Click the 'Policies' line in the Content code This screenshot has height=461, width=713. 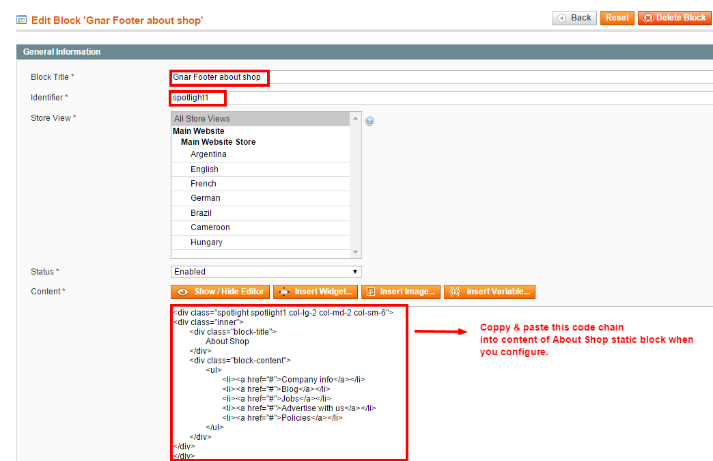click(282, 418)
